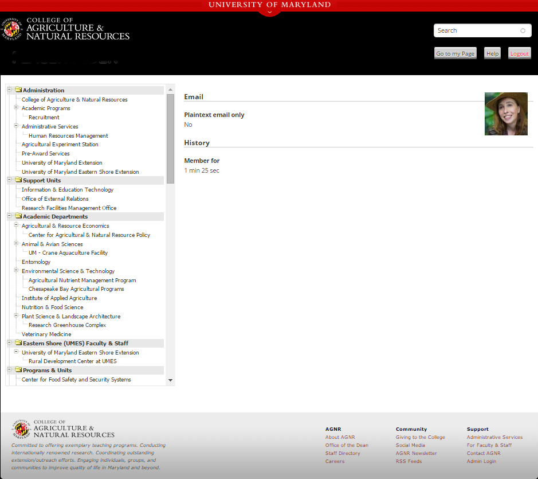538x479 pixels.
Task: Collapse the Support Units section
Action: point(9,180)
